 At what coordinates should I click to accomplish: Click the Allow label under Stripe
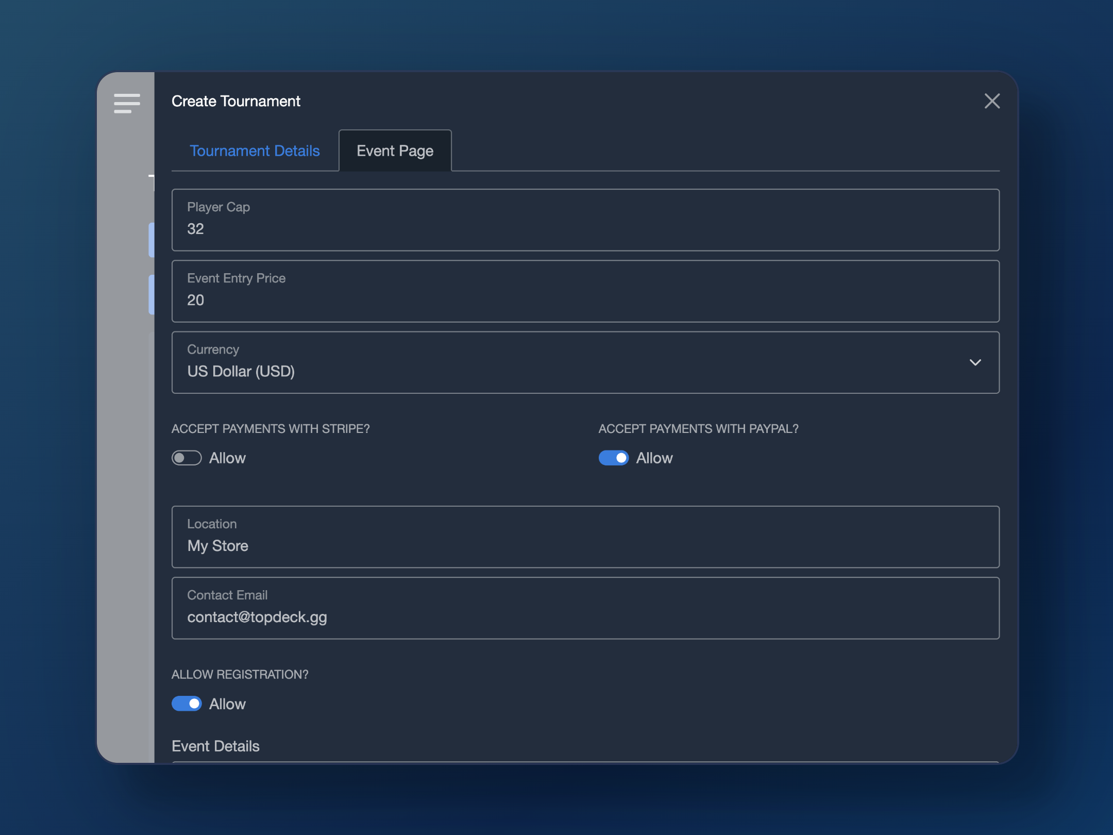pyautogui.click(x=227, y=458)
